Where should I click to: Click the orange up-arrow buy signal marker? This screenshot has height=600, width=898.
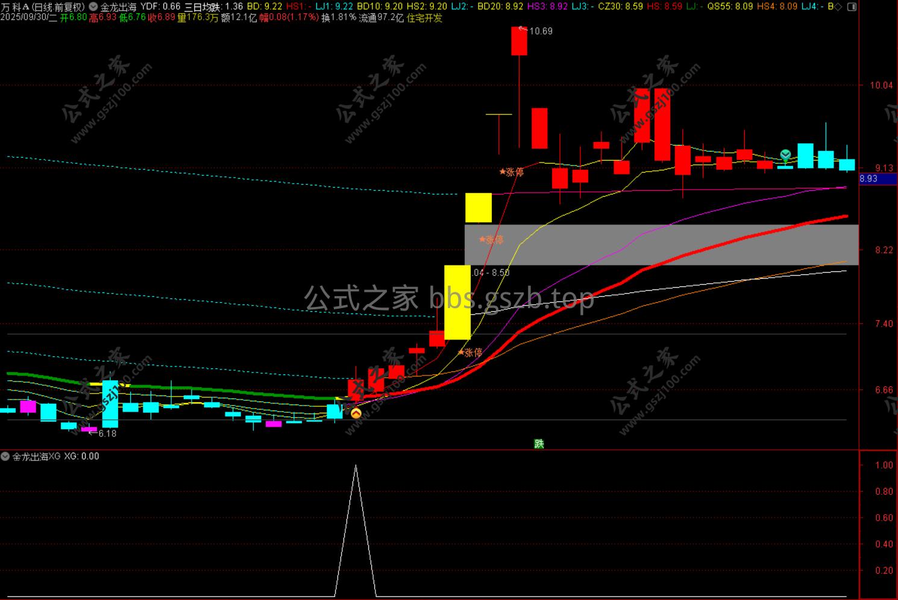(356, 413)
